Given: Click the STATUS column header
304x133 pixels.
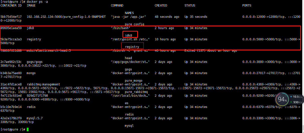Looking at the screenshot, I should pyautogui.click(x=190, y=6).
